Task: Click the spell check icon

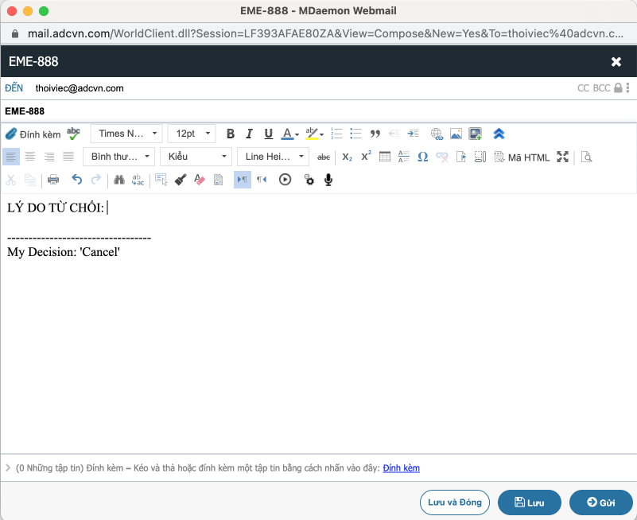Action: tap(73, 134)
